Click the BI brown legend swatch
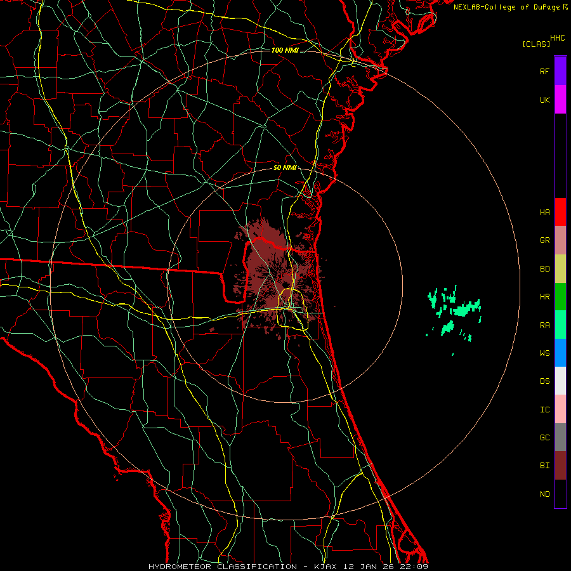The width and height of the screenshot is (571, 571). pyautogui.click(x=560, y=466)
